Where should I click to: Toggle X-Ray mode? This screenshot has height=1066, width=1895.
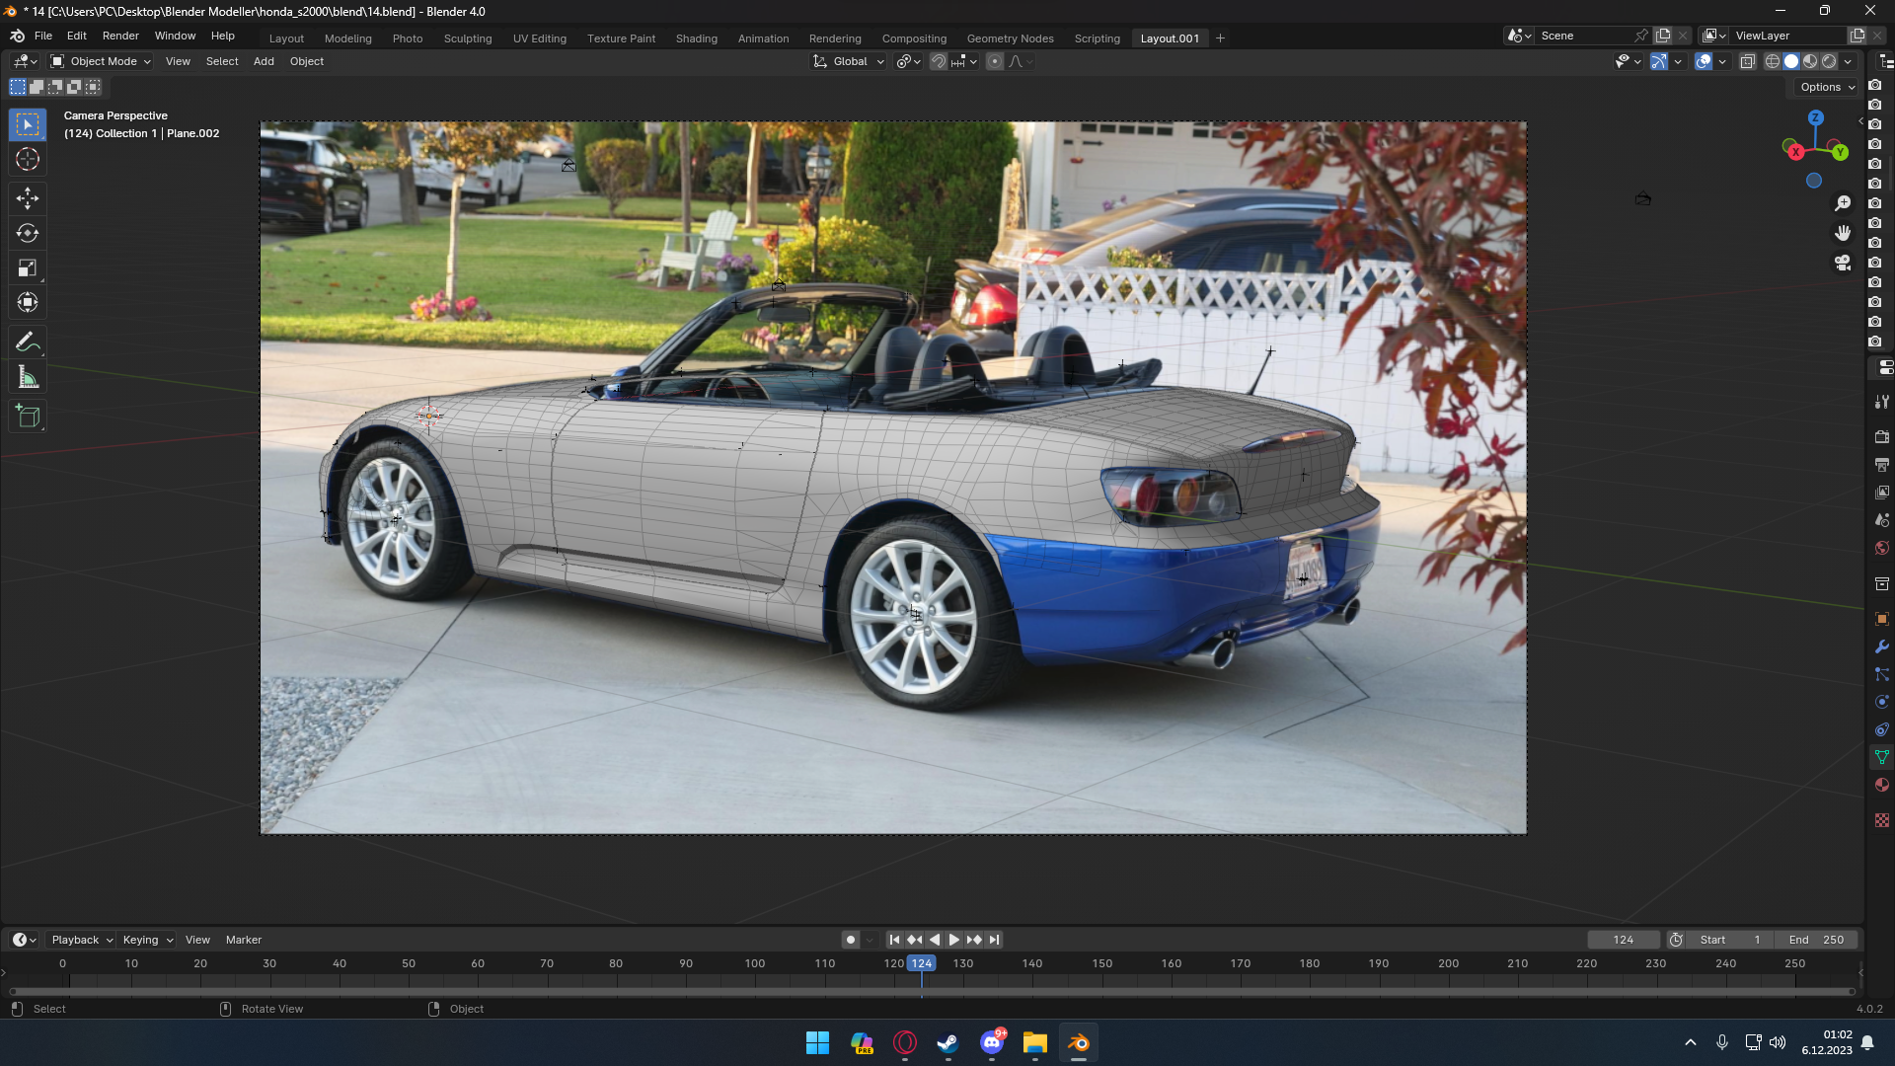1747,61
